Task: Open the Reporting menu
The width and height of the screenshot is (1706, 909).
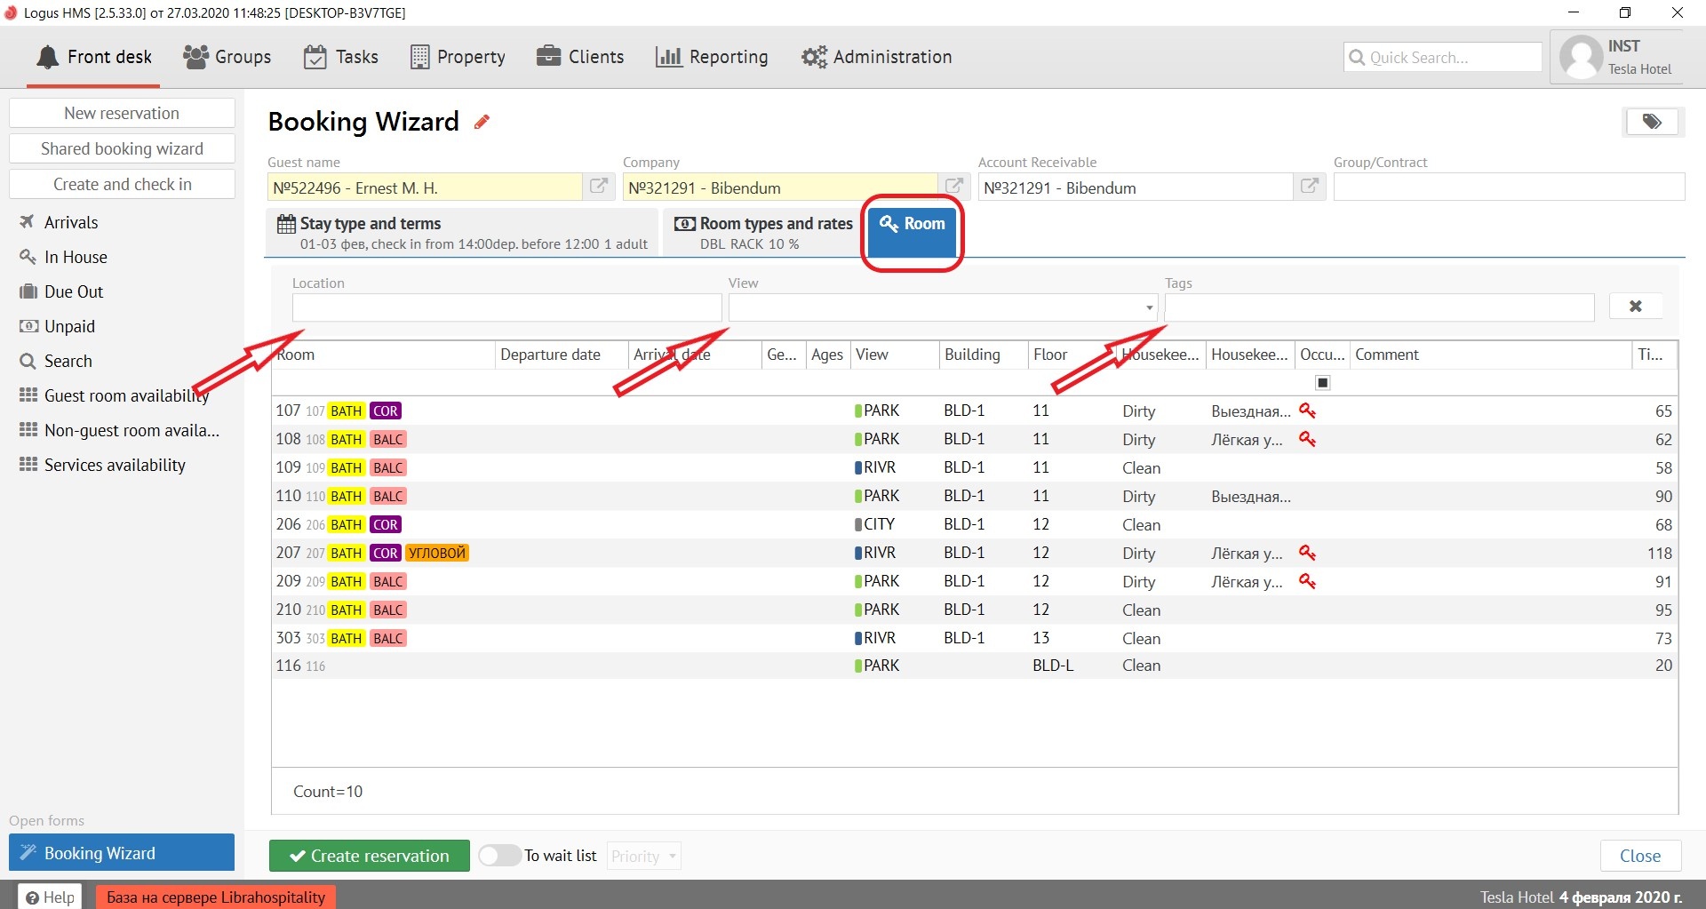Action: (x=712, y=57)
